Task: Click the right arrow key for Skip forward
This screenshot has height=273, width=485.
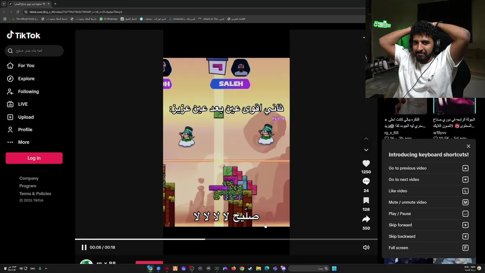Action: 465,225
